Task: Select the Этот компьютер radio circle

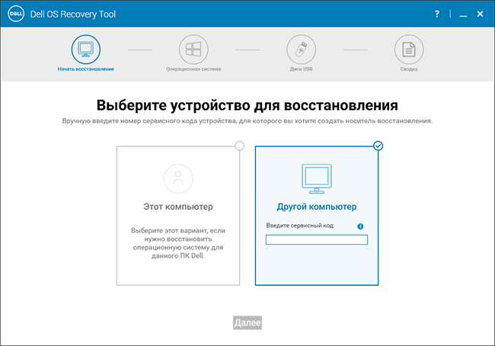Action: tap(240, 146)
